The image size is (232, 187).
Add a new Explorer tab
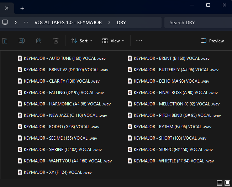point(22,9)
